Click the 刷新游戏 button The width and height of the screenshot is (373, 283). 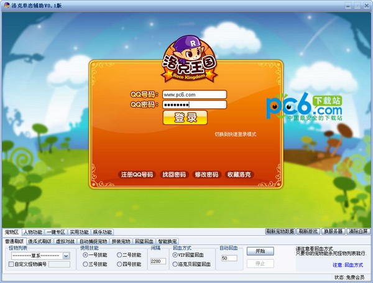pyautogui.click(x=308, y=231)
